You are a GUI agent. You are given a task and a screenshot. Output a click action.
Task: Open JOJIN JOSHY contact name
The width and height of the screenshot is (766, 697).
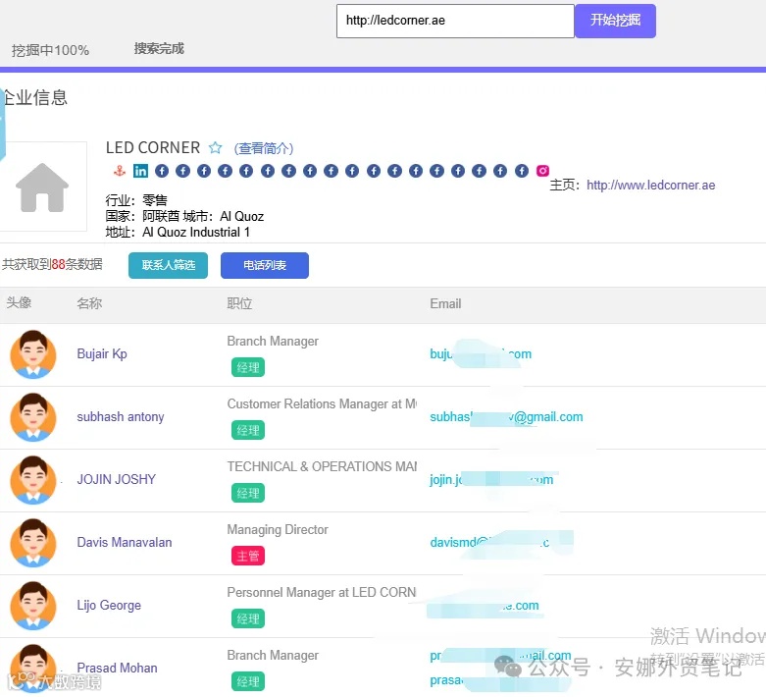(x=117, y=479)
